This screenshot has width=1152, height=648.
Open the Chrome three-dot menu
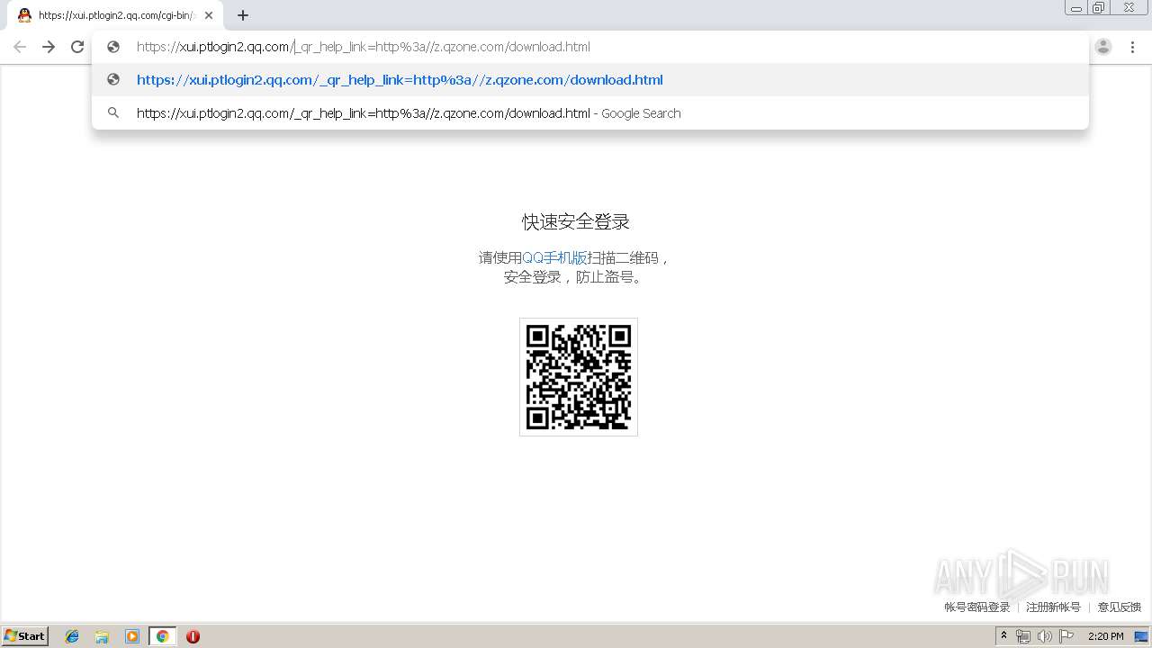1132,47
